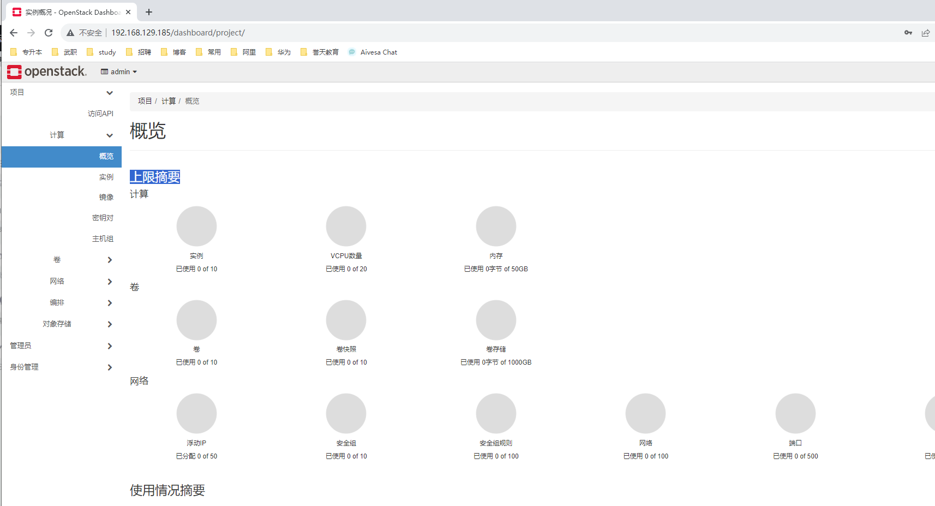The height and width of the screenshot is (506, 935).
Task: Open the Aivesa Chat bookmark
Action: (373, 52)
